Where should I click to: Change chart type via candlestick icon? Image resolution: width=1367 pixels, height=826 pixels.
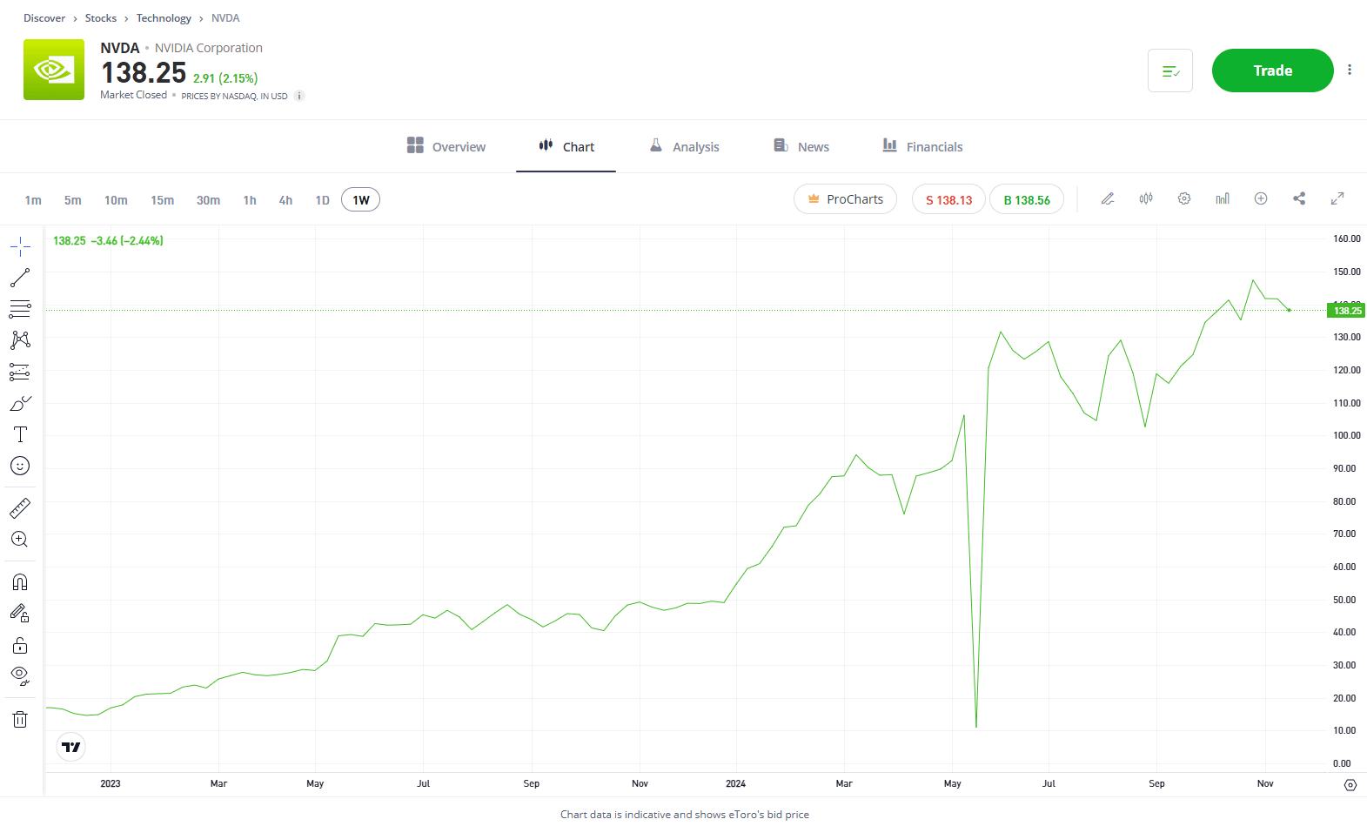click(x=1146, y=198)
